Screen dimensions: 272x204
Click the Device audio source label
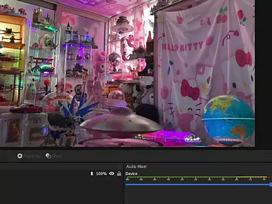131,173
